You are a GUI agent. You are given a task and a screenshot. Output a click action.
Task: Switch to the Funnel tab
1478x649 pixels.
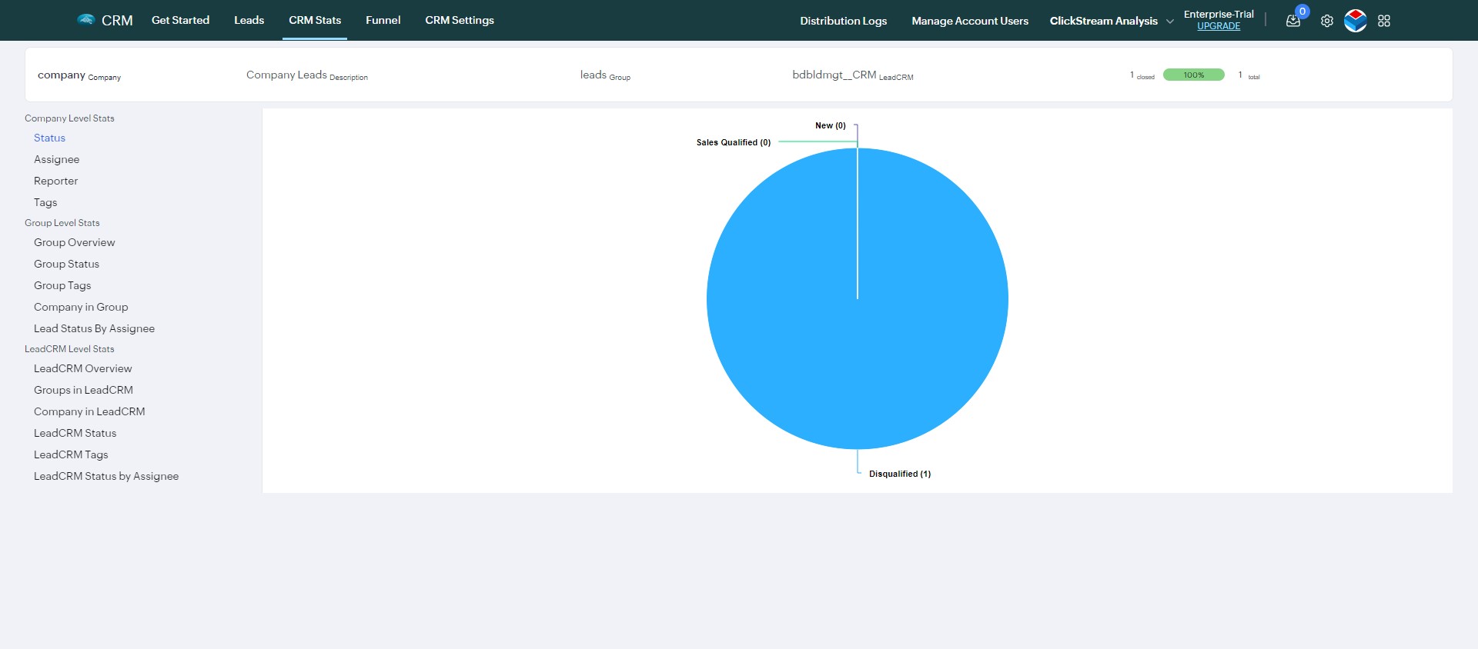tap(383, 20)
